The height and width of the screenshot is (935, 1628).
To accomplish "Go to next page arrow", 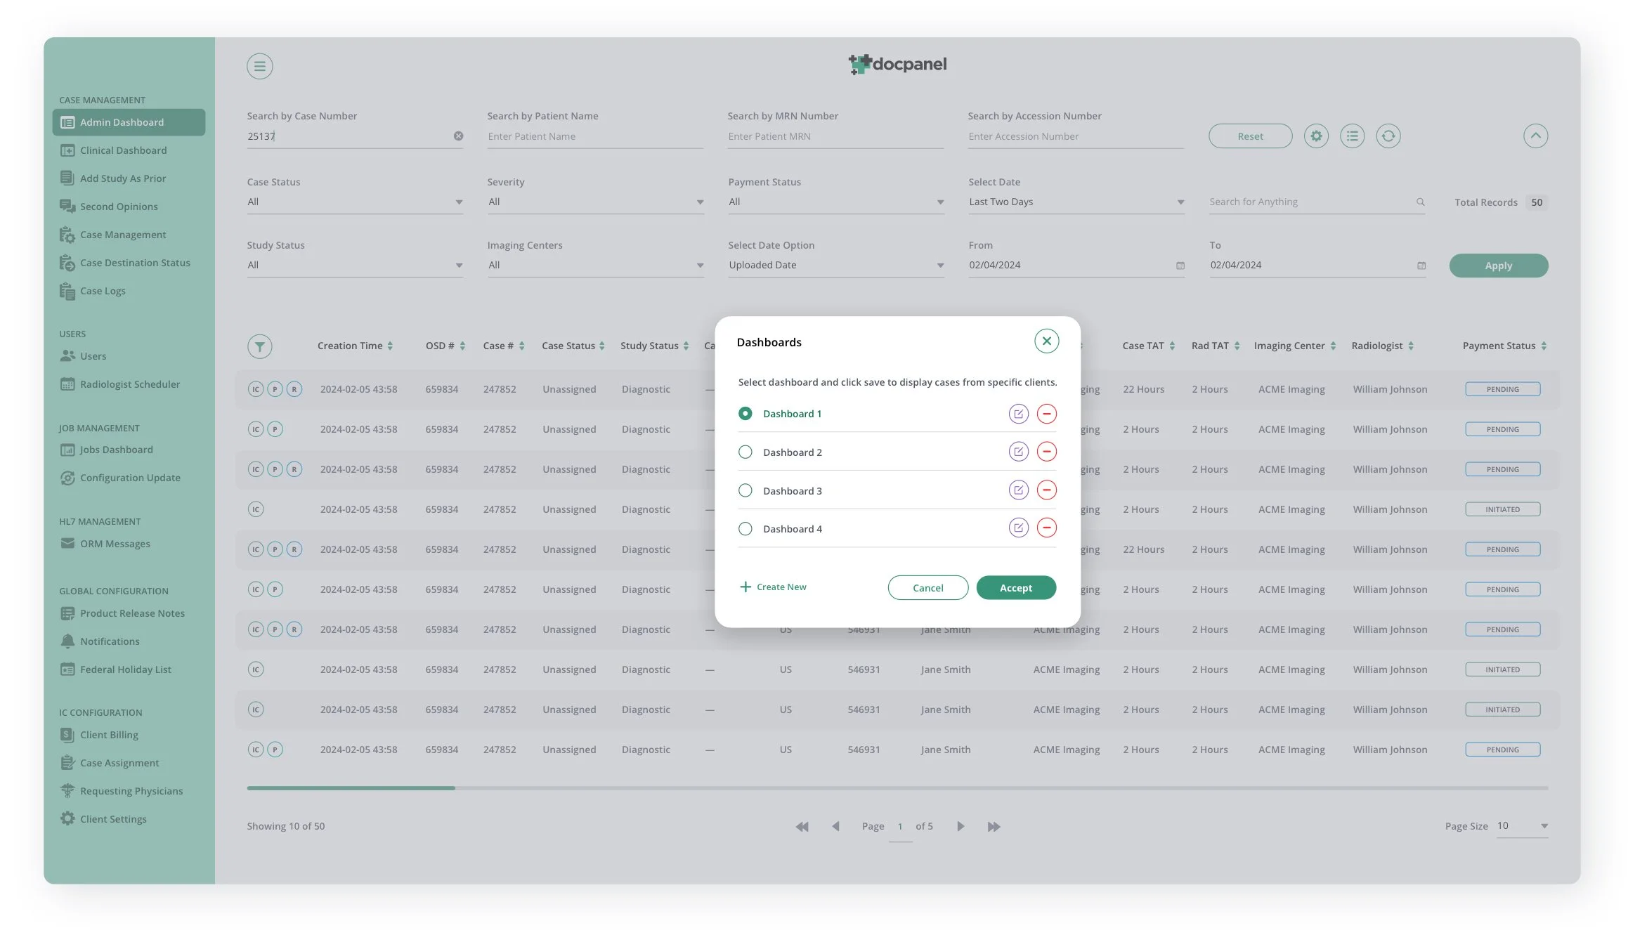I will (x=960, y=826).
